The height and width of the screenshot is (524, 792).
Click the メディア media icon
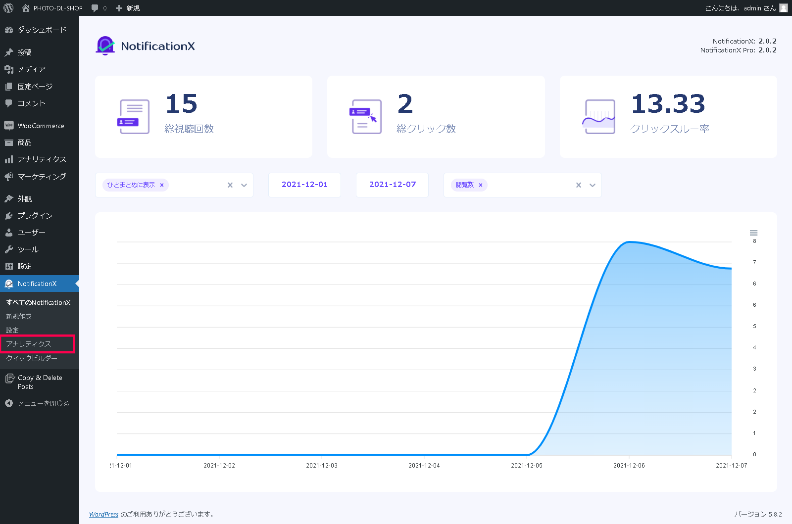coord(9,69)
